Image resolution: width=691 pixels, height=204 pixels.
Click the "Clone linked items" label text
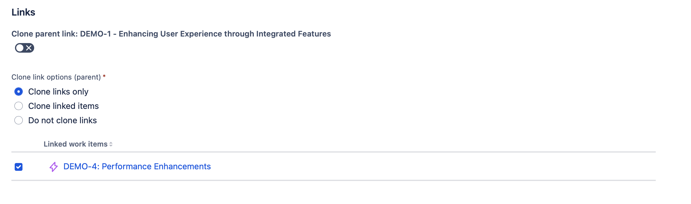pos(63,106)
